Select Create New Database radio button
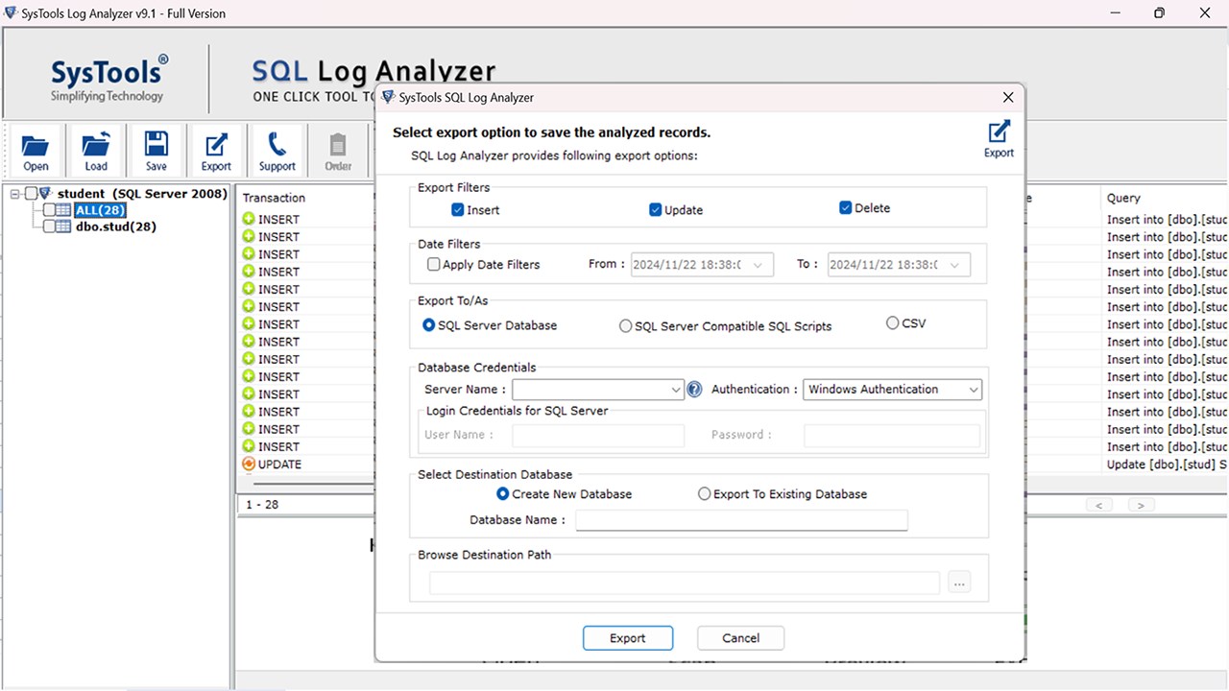This screenshot has height=691, width=1229. 503,493
